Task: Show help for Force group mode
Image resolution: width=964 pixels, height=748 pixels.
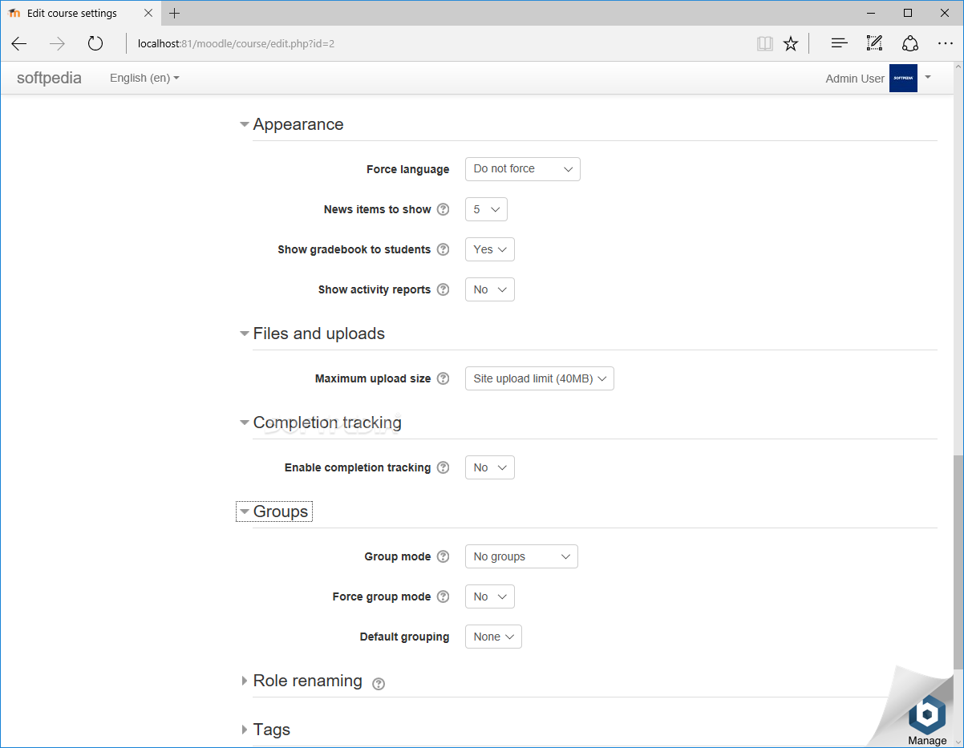Action: pos(443,596)
